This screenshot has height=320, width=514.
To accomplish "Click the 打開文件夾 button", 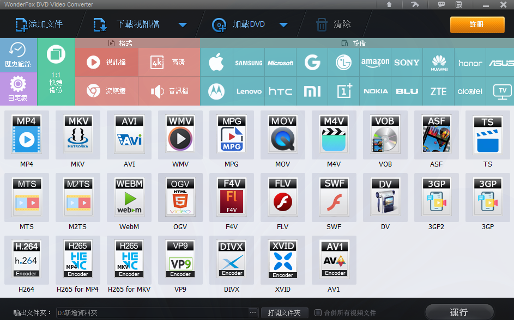I will point(285,312).
